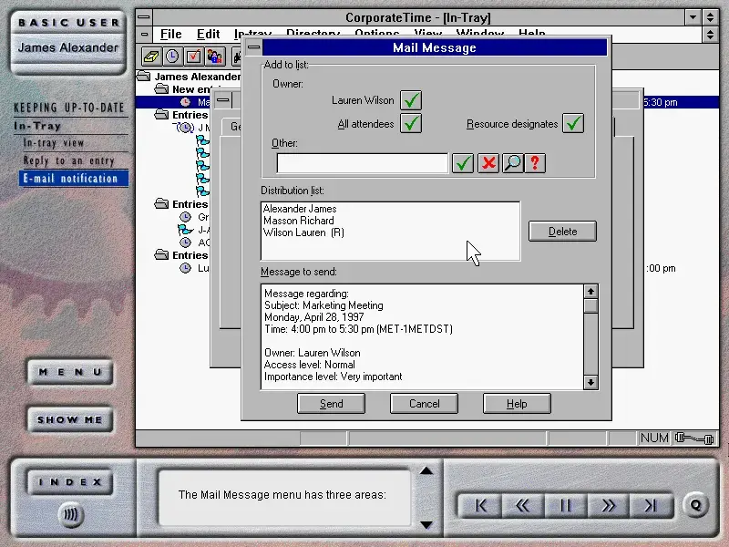This screenshot has width=729, height=547.
Task: Open the Help menu in menu bar
Action: pyautogui.click(x=531, y=32)
